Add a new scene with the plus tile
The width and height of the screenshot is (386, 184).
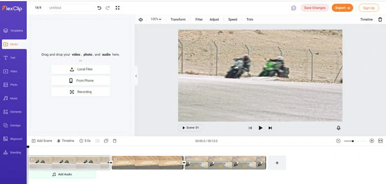(277, 163)
